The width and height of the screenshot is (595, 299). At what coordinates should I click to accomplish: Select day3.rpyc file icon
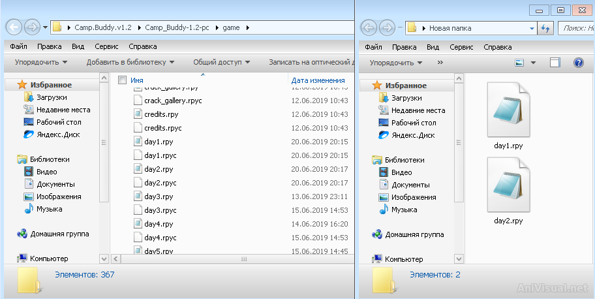138,210
